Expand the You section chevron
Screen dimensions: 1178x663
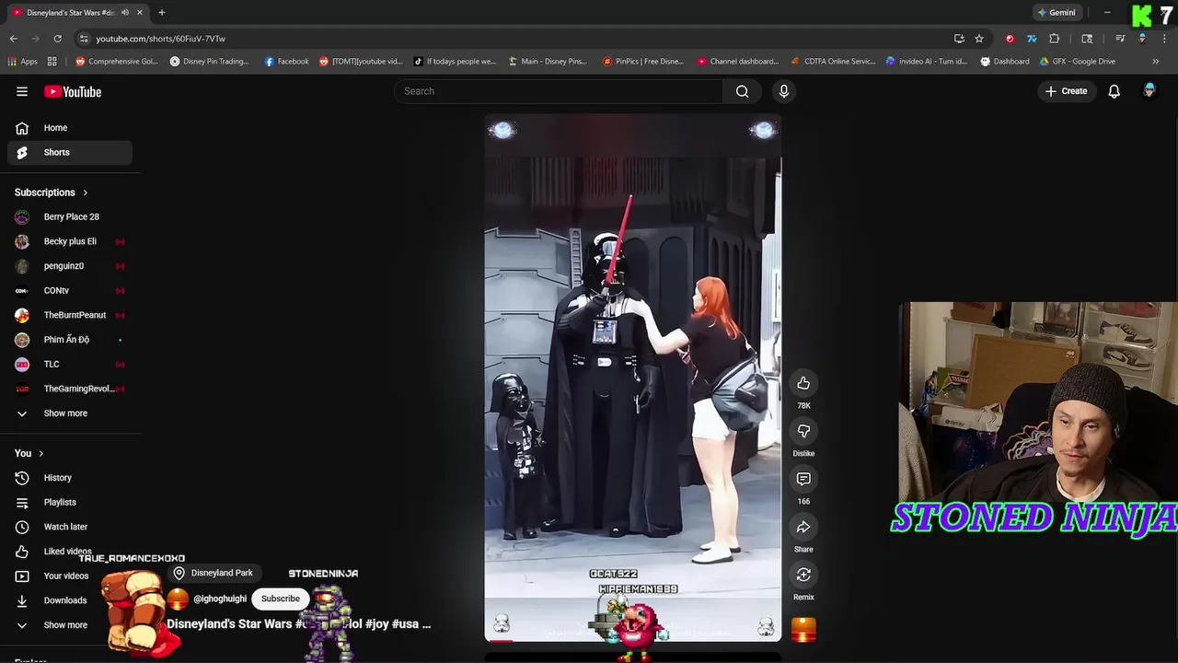tap(40, 453)
